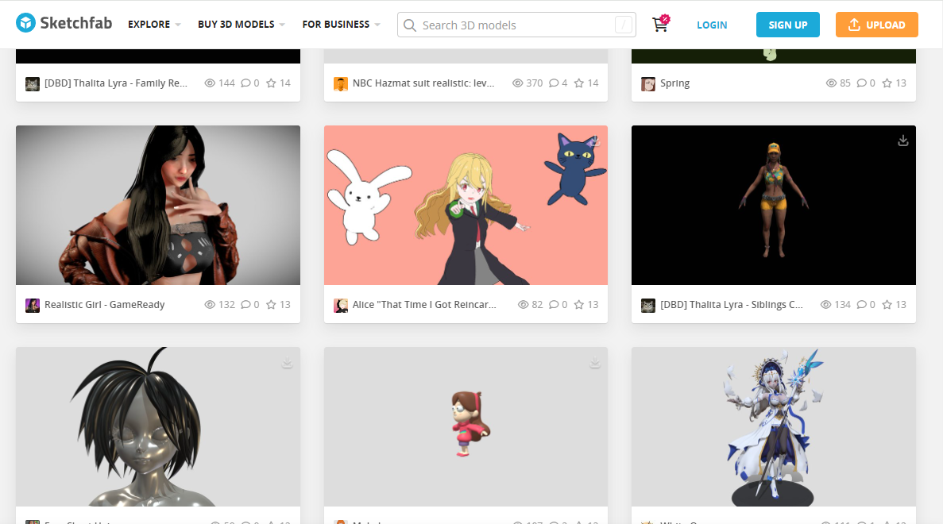Click the magnifier search icon
Image resolution: width=943 pixels, height=524 pixels.
(x=410, y=25)
